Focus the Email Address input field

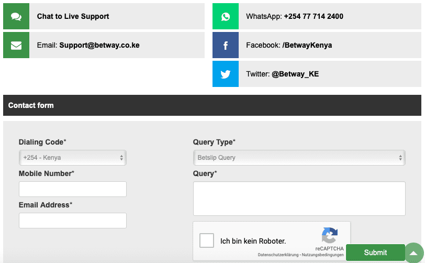(x=73, y=221)
